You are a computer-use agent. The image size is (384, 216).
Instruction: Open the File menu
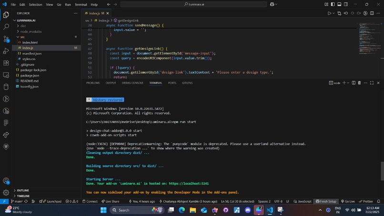click(13, 4)
